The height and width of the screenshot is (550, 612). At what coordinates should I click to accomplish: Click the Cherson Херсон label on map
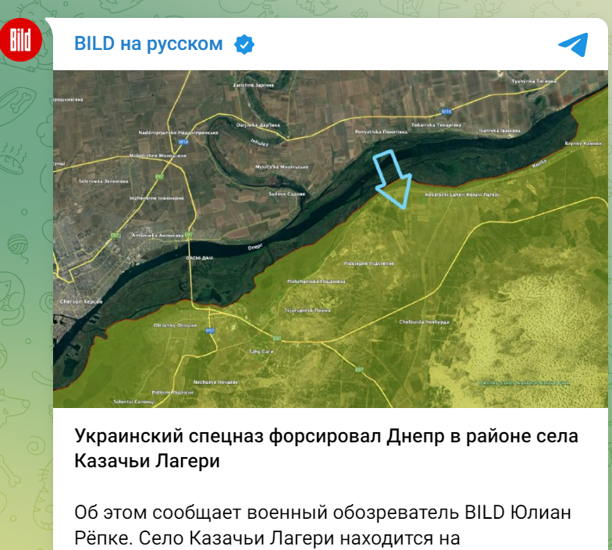80,301
